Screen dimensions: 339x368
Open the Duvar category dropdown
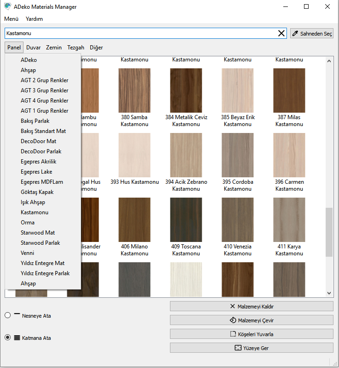coord(33,48)
